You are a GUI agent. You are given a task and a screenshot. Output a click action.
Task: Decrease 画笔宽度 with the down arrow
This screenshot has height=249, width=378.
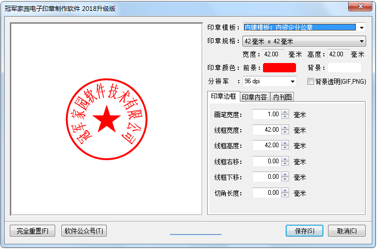point(285,117)
